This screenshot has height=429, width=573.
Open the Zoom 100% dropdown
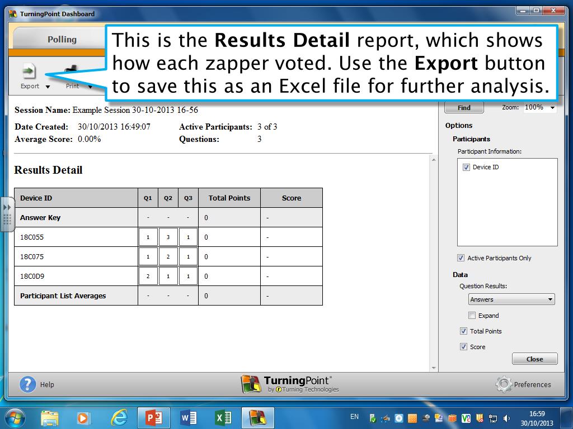coord(540,108)
